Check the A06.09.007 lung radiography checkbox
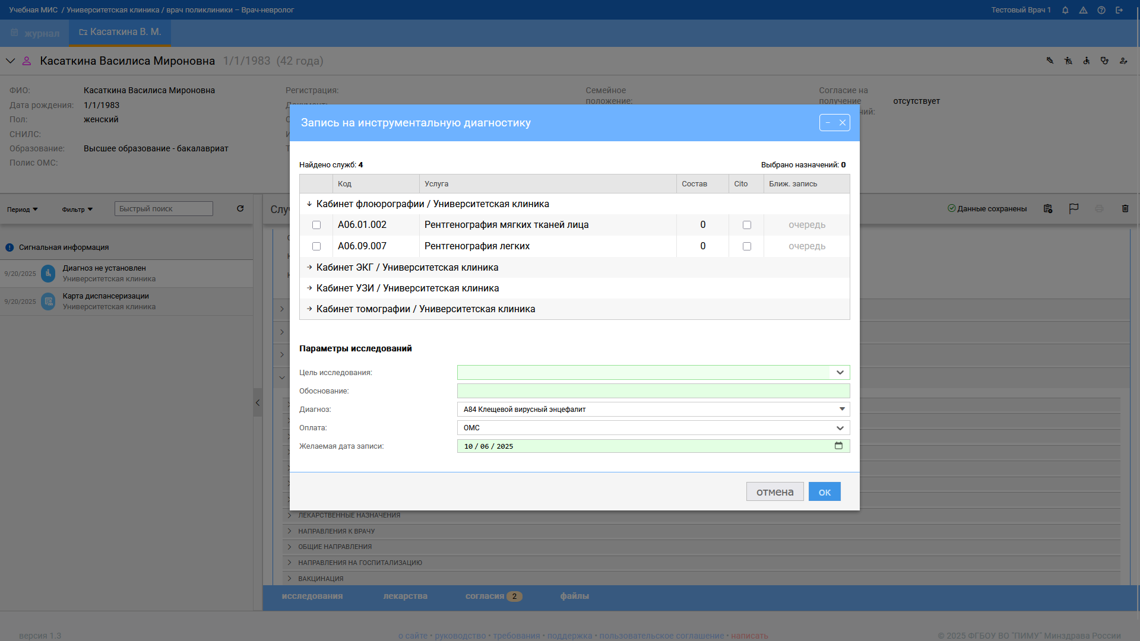 (x=316, y=246)
